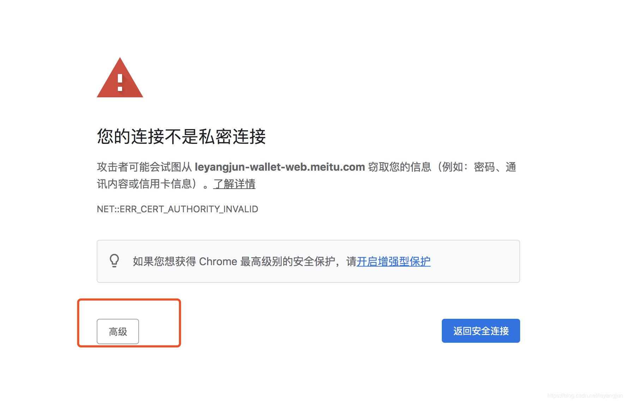Open the 了解详情 link

[234, 184]
